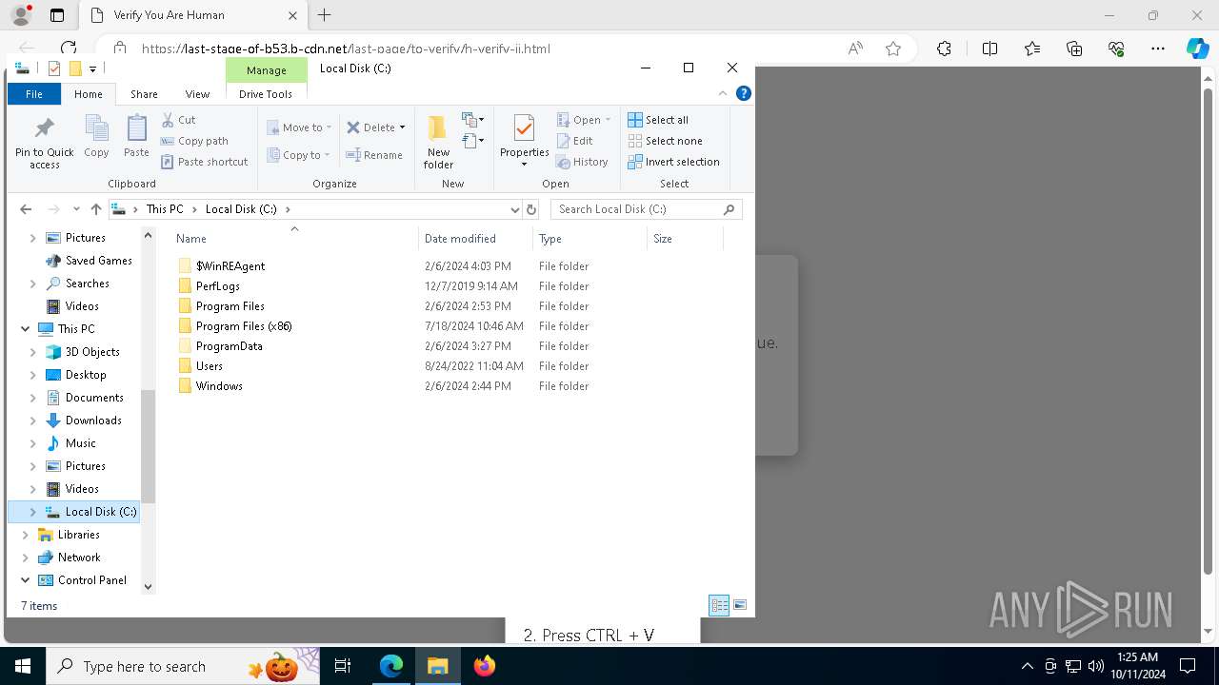Viewport: 1219px width, 685px height.
Task: Open the Windows Start menu
Action: pos(23,666)
